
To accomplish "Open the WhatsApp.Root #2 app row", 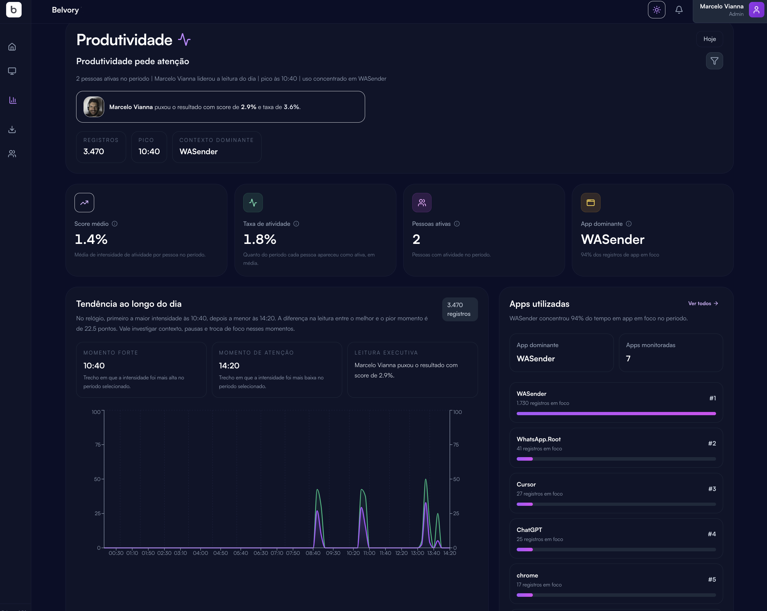I will pyautogui.click(x=616, y=448).
